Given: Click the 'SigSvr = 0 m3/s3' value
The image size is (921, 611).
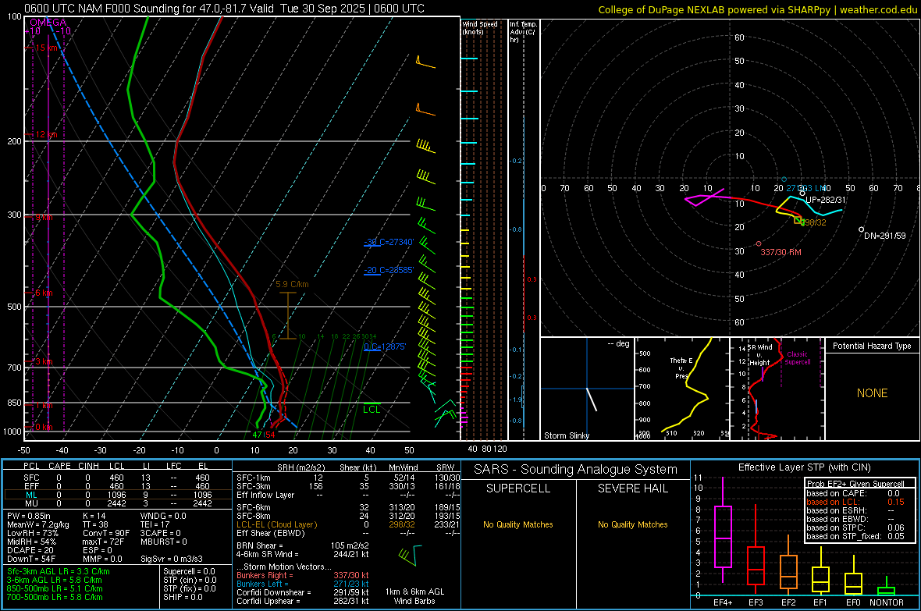Looking at the screenshot, I should [172, 559].
